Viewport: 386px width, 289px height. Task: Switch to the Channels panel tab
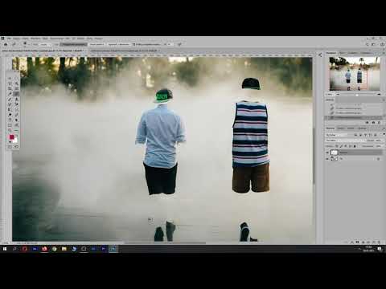point(341,128)
